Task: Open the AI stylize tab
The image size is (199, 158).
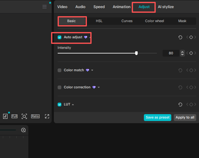Action: pos(166,7)
